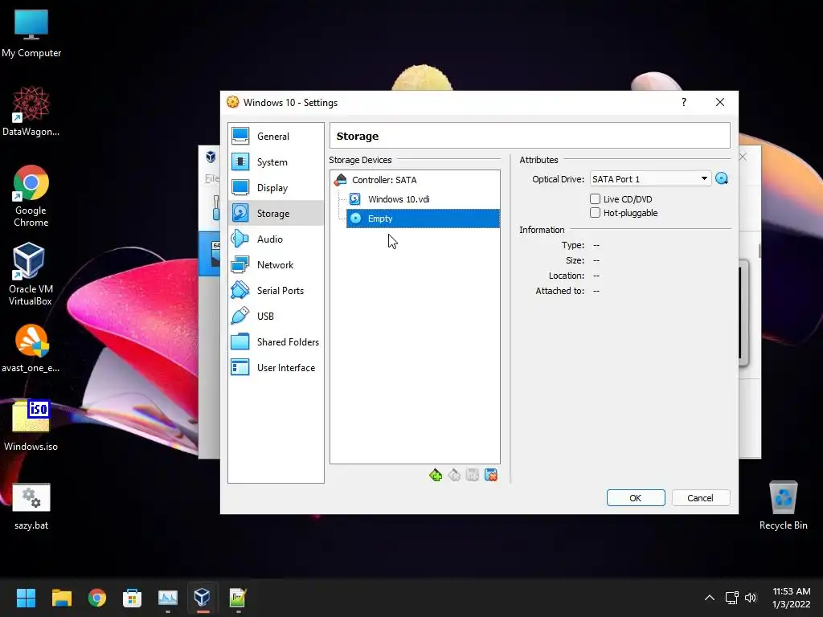Close the Windows 10 Settings dialog
Screen dimensions: 823x617
[x=720, y=102]
